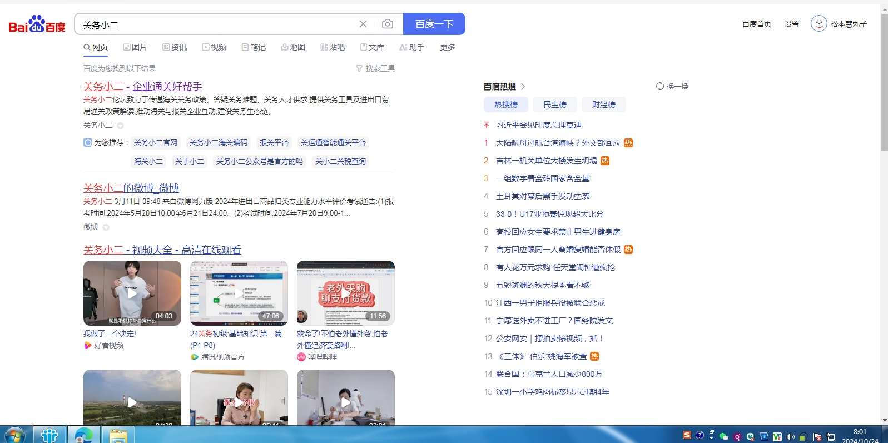This screenshot has width=888, height=443.
Task: Open the blue knot taskbar app
Action: (49, 435)
